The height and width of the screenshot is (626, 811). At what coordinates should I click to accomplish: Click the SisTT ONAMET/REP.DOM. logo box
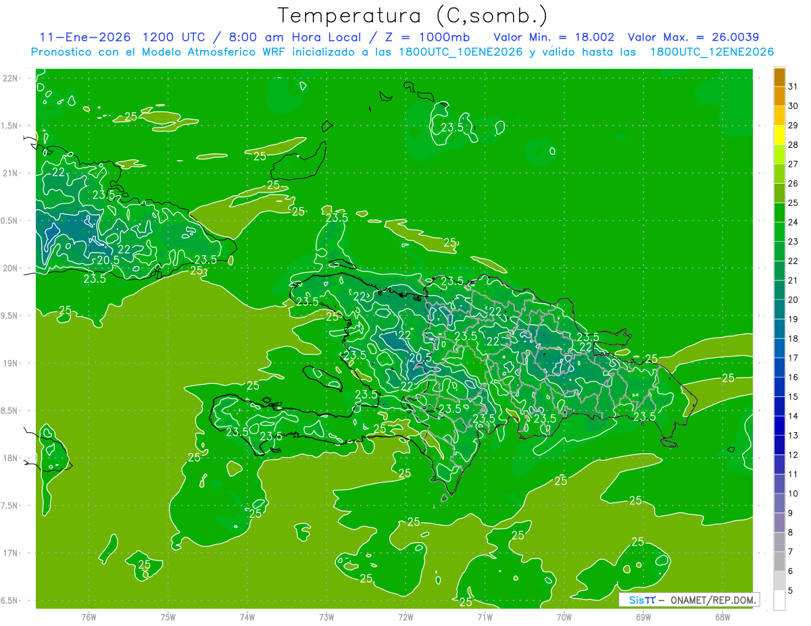coord(689,600)
